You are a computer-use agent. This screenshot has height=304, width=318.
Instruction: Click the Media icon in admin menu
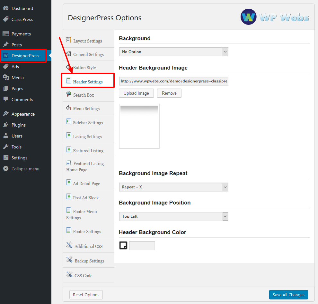[x=6, y=78]
